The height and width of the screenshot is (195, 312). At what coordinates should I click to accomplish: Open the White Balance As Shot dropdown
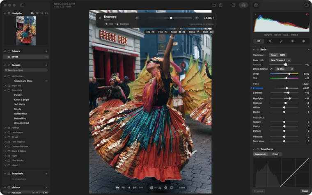pos(284,69)
